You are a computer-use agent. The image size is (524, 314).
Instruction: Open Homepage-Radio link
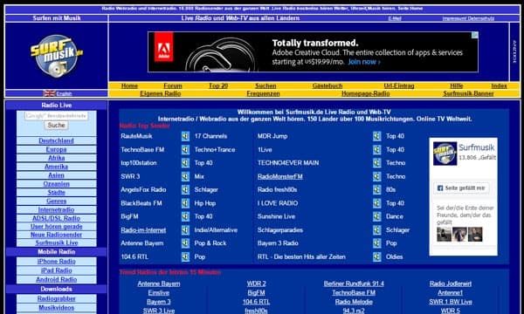(366, 94)
